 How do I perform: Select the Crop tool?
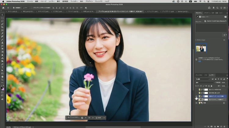tap(2, 27)
